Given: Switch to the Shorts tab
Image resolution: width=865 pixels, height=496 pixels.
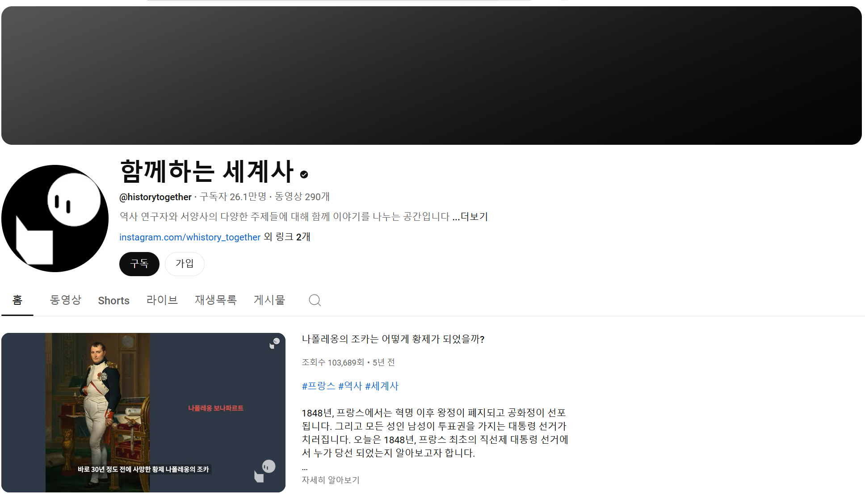Looking at the screenshot, I should [113, 300].
